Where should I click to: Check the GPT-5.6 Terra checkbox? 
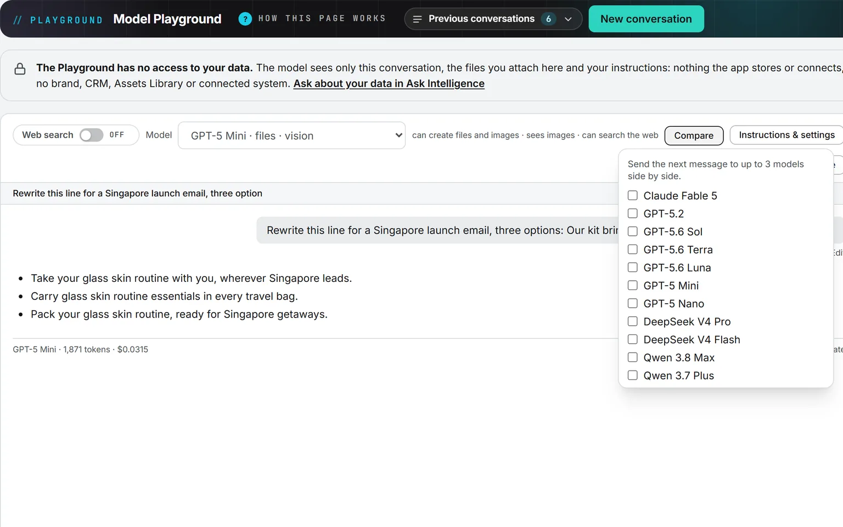(x=633, y=250)
